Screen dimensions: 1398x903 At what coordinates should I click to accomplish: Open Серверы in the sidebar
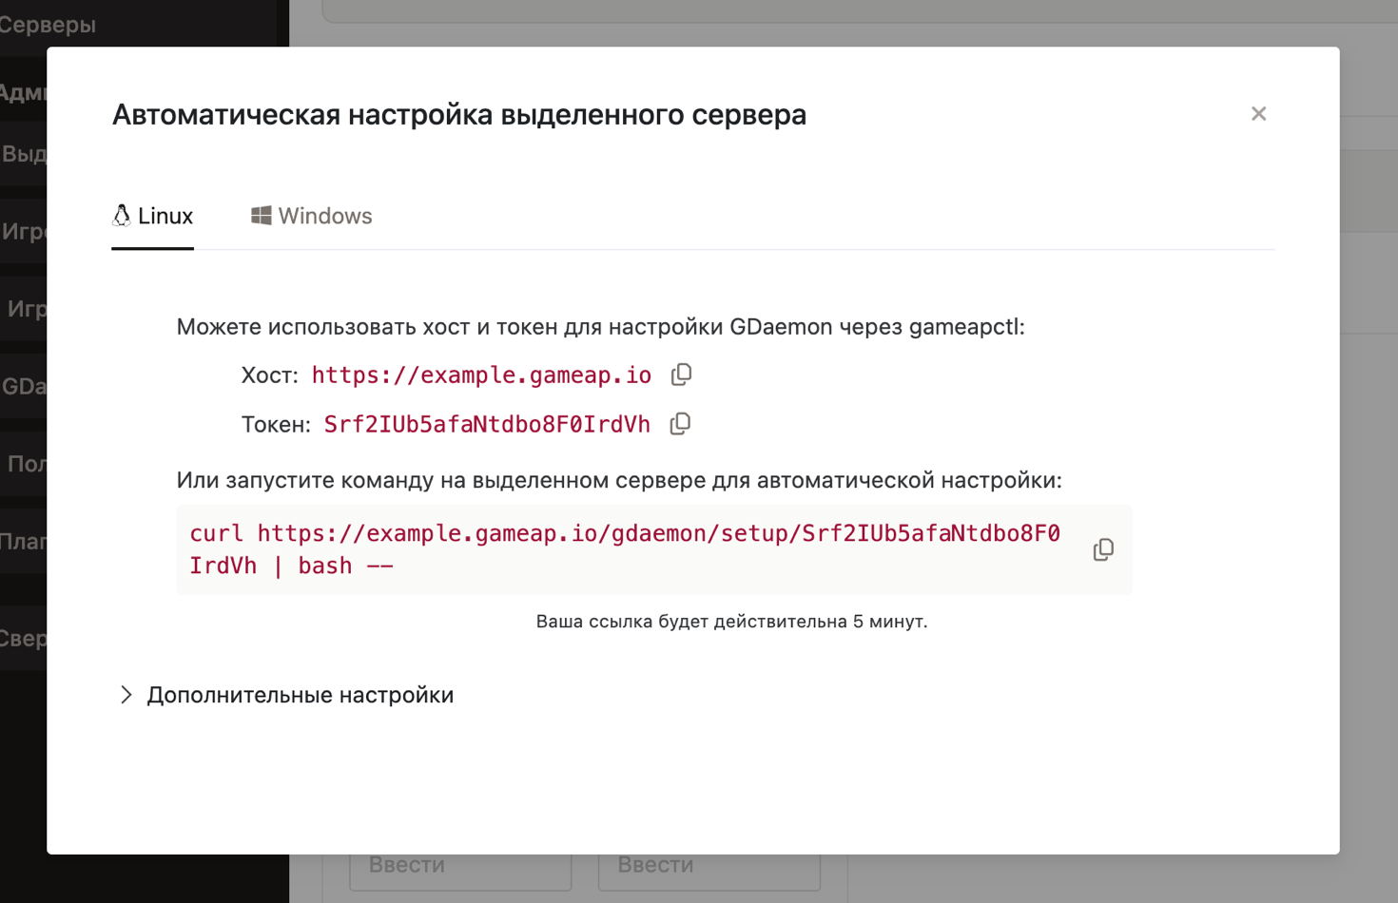coord(48,25)
